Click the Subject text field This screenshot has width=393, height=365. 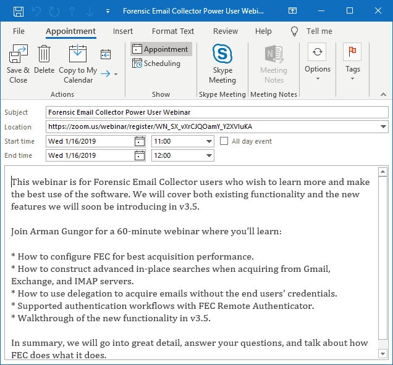(x=216, y=112)
